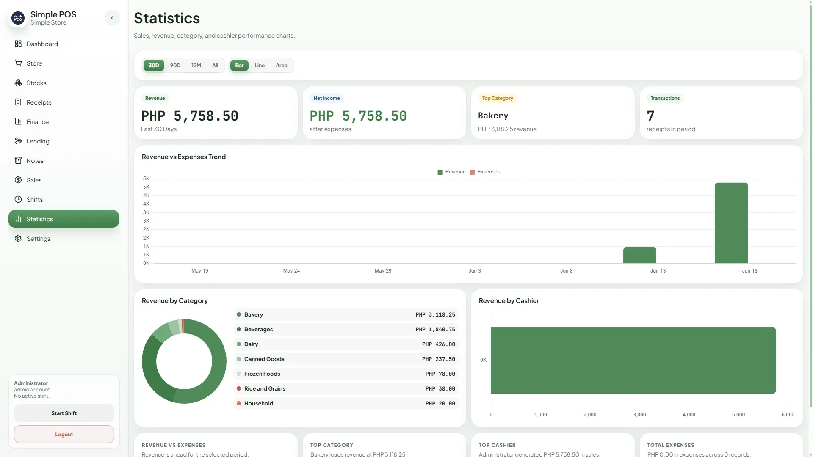Click the Simple POS logo
Viewport: 813px width, 457px height.
[x=18, y=18]
